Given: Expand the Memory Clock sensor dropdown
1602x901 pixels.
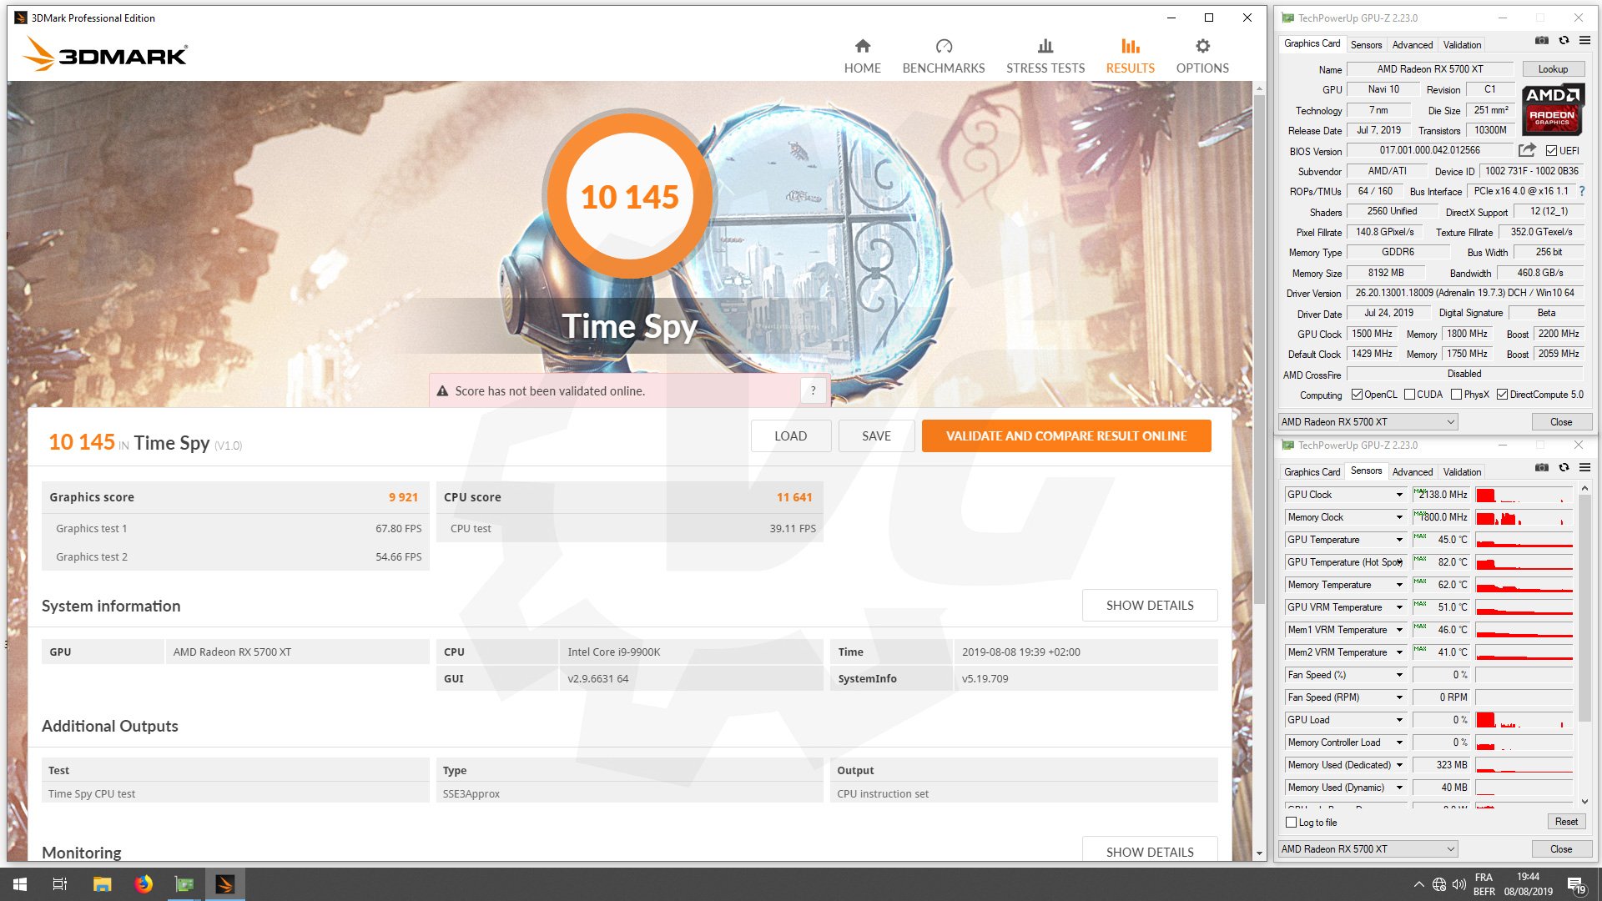Looking at the screenshot, I should click(x=1399, y=517).
